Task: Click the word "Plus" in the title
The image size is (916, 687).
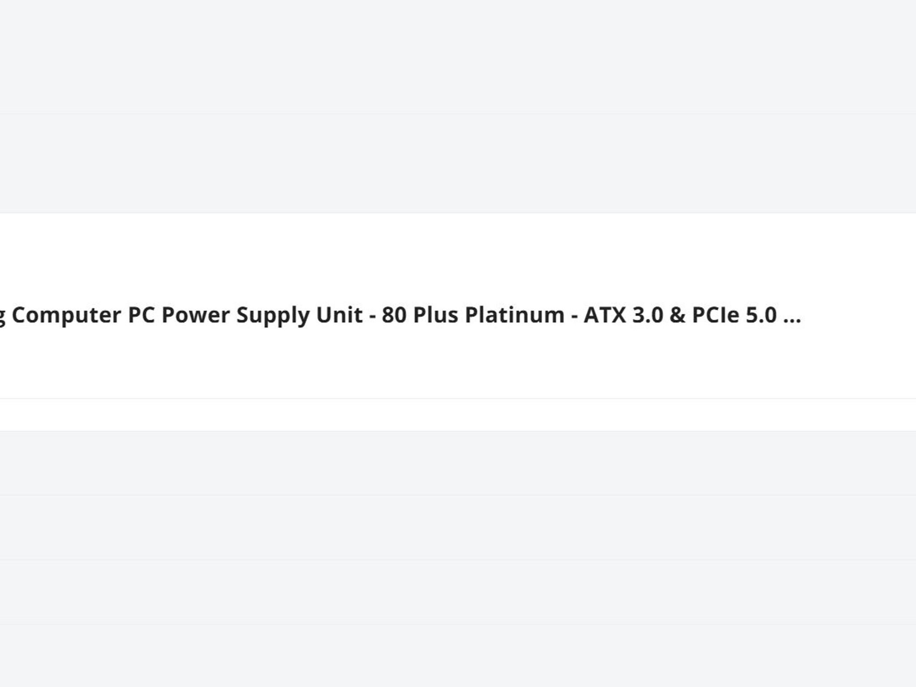Action: point(436,315)
